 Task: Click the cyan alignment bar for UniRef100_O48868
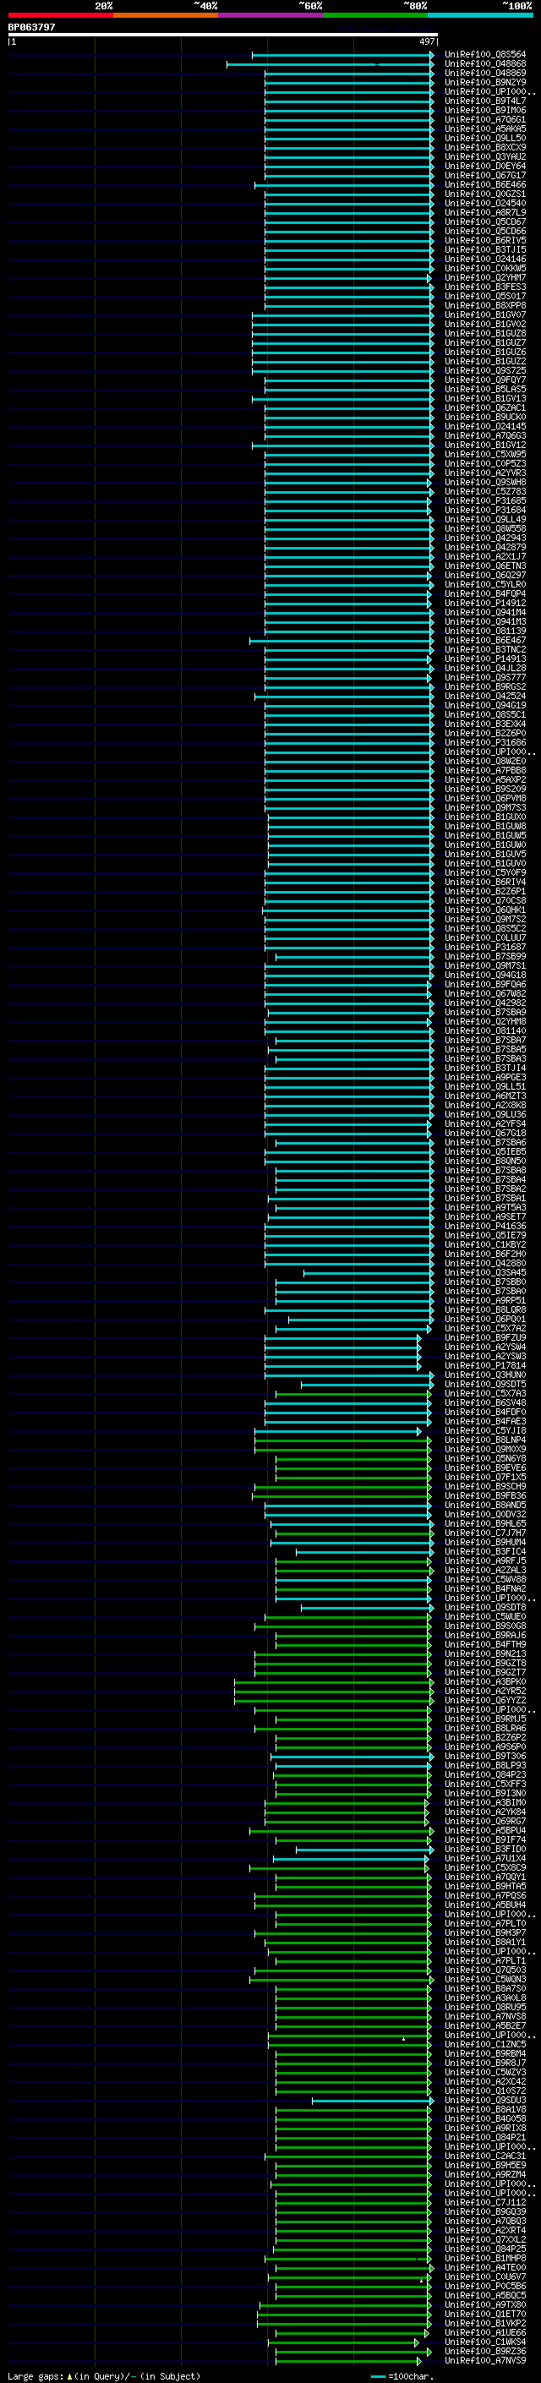pos(331,65)
